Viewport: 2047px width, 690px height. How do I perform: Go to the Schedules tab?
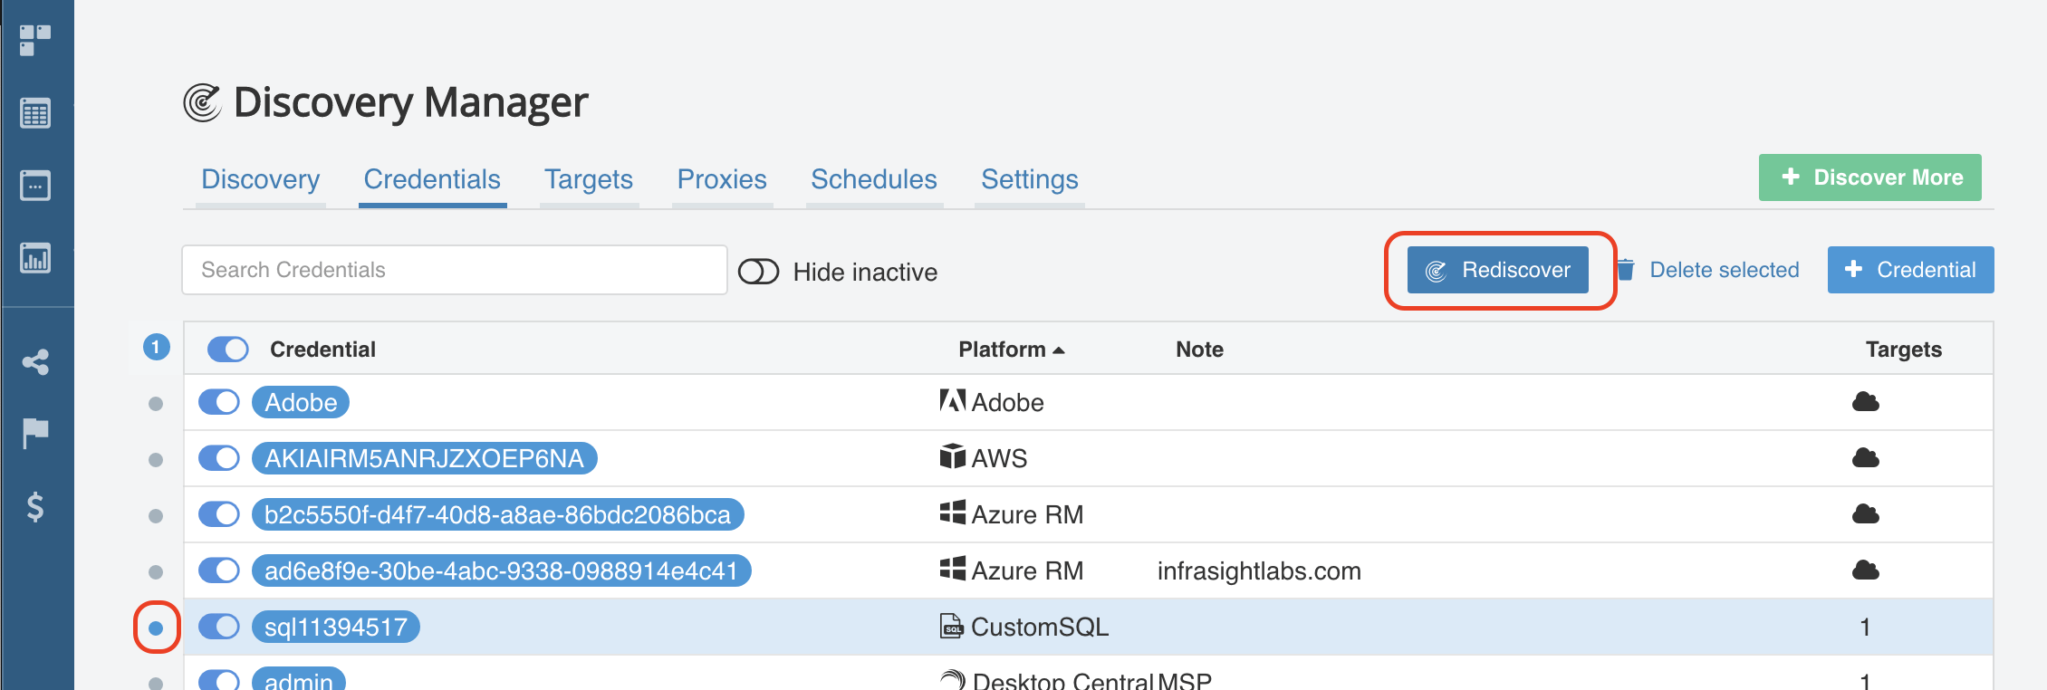tap(874, 179)
